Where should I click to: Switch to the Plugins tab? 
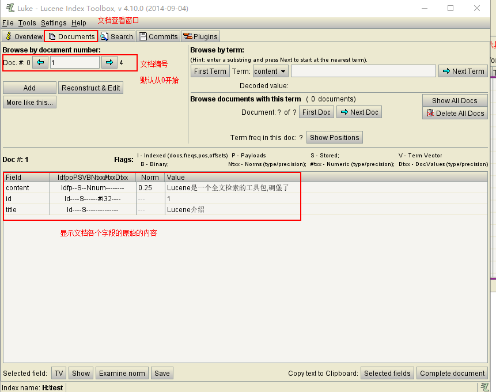click(200, 36)
